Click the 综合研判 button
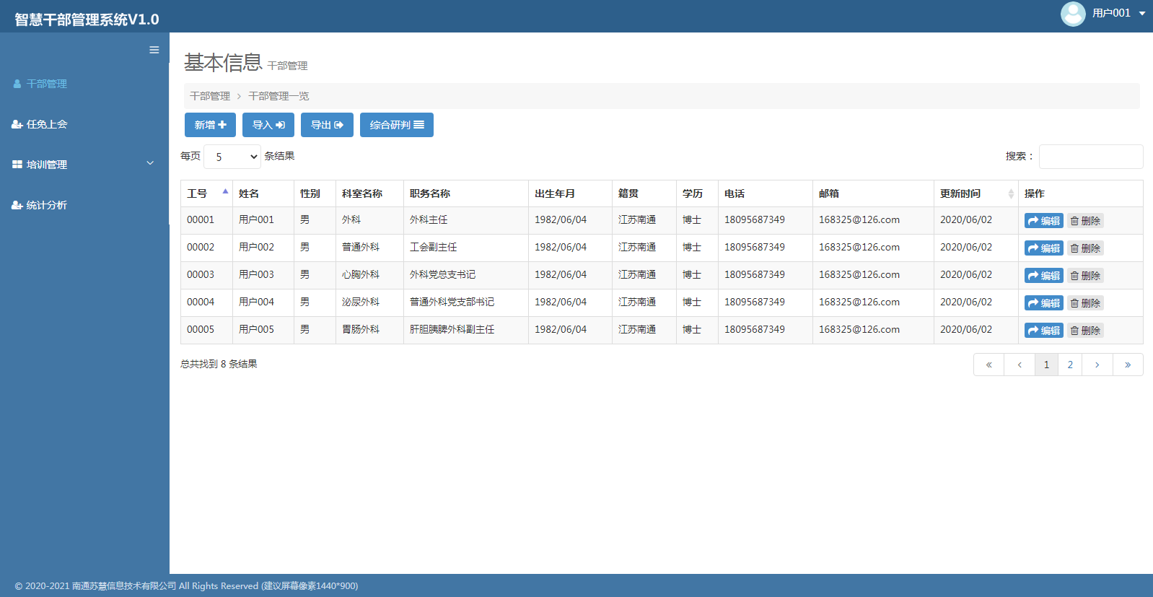 (x=396, y=125)
